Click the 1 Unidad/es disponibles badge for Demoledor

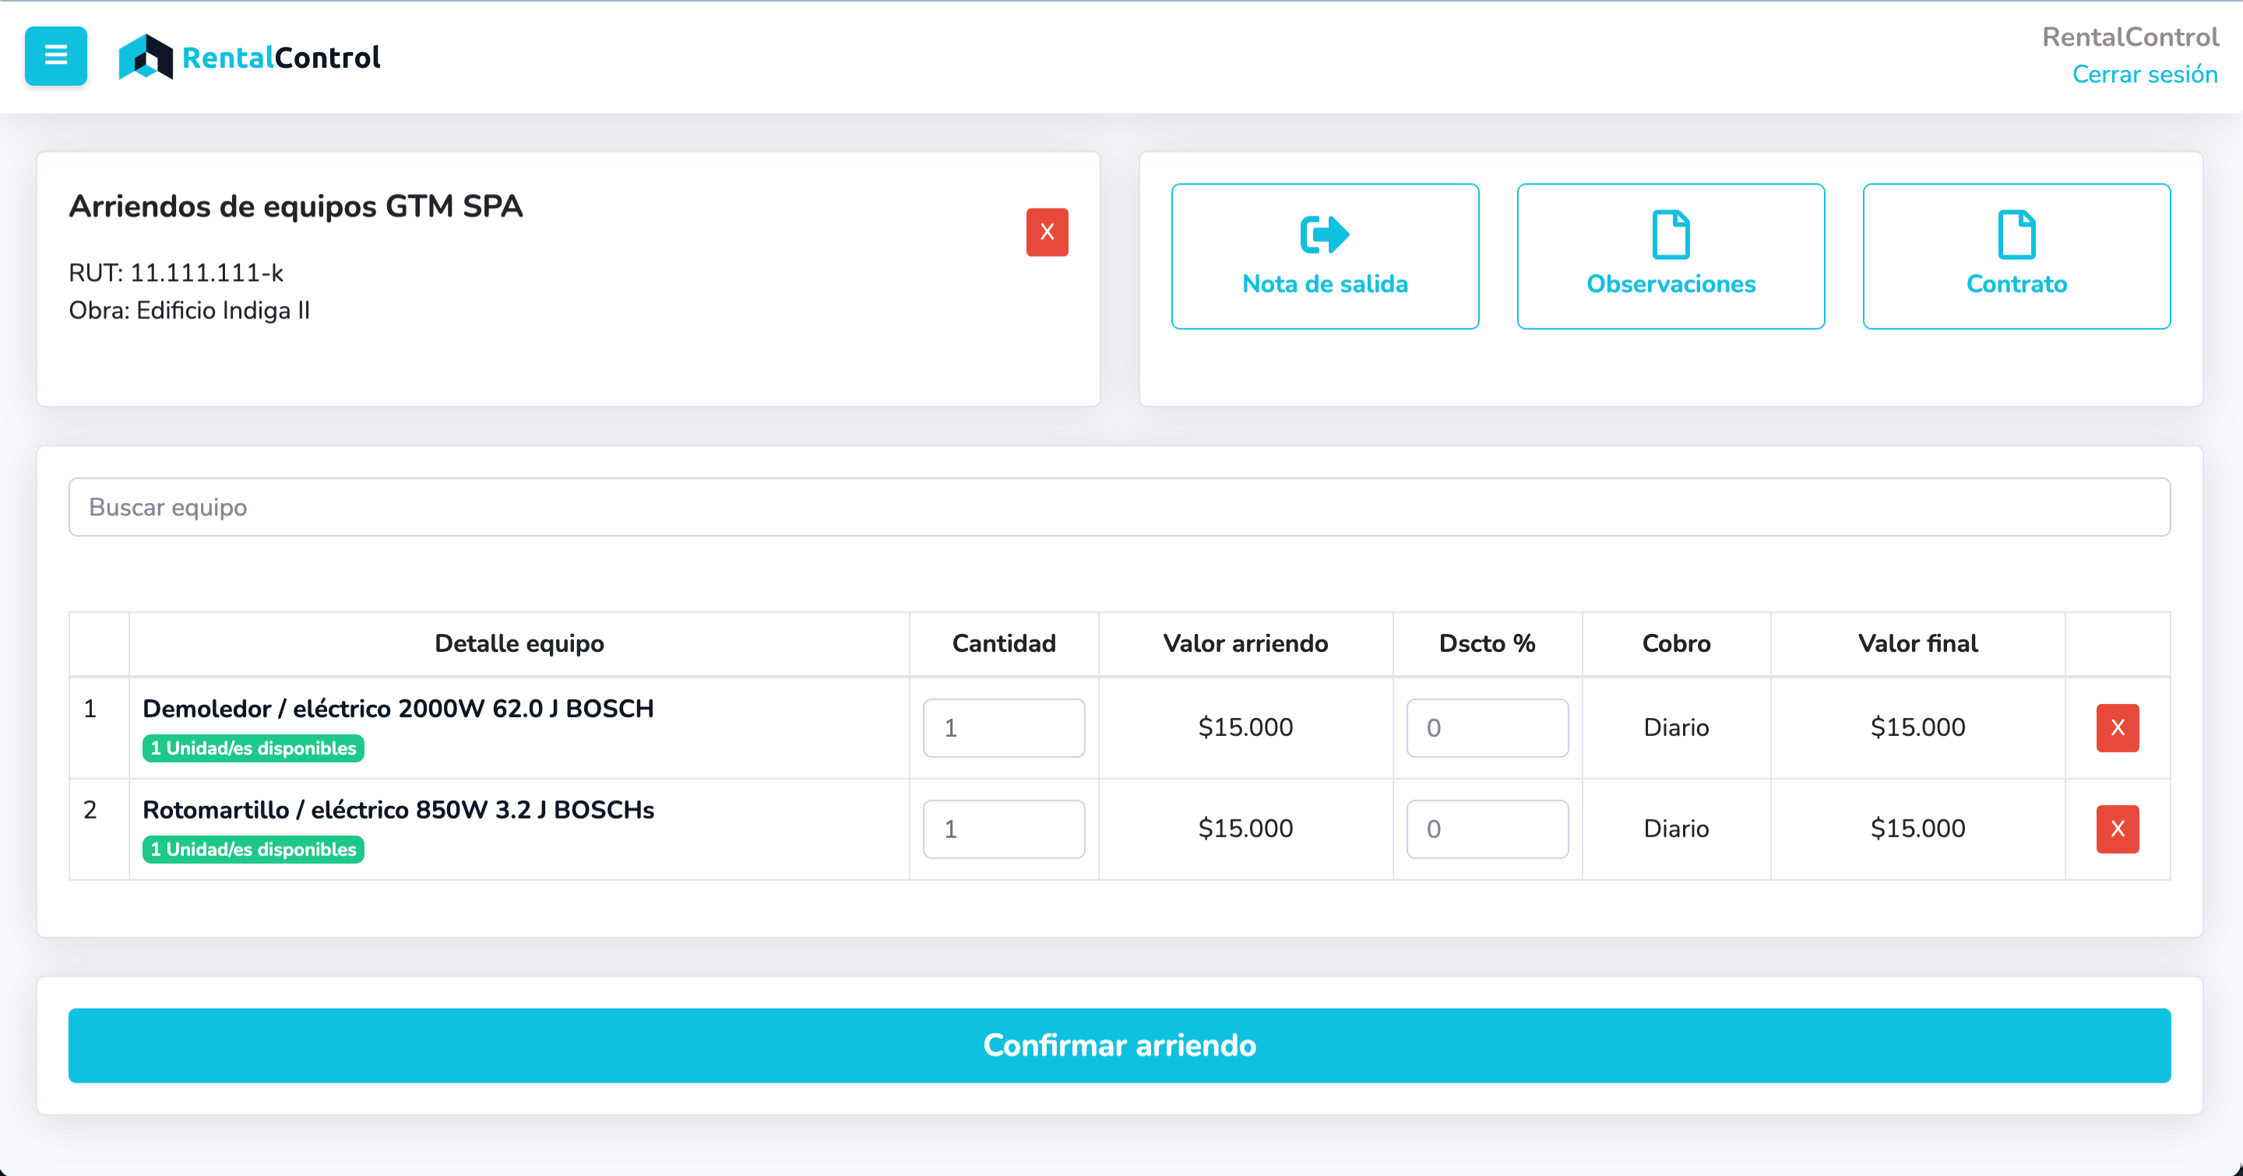[253, 748]
